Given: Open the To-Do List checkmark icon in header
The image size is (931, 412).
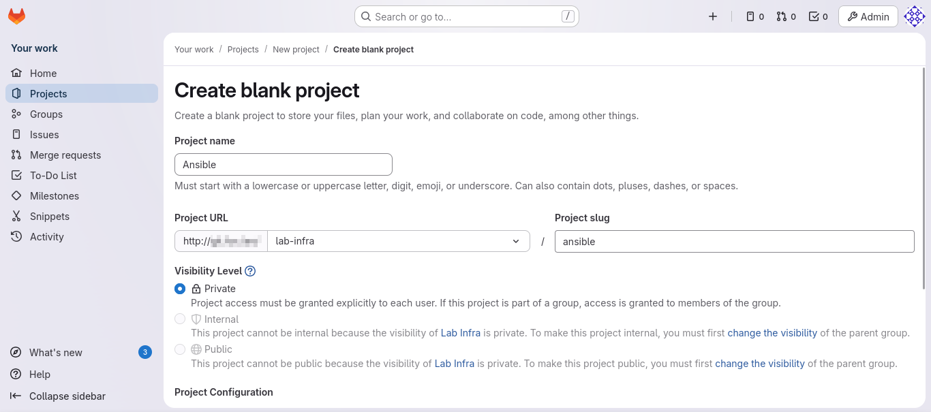Looking at the screenshot, I should click(x=817, y=16).
